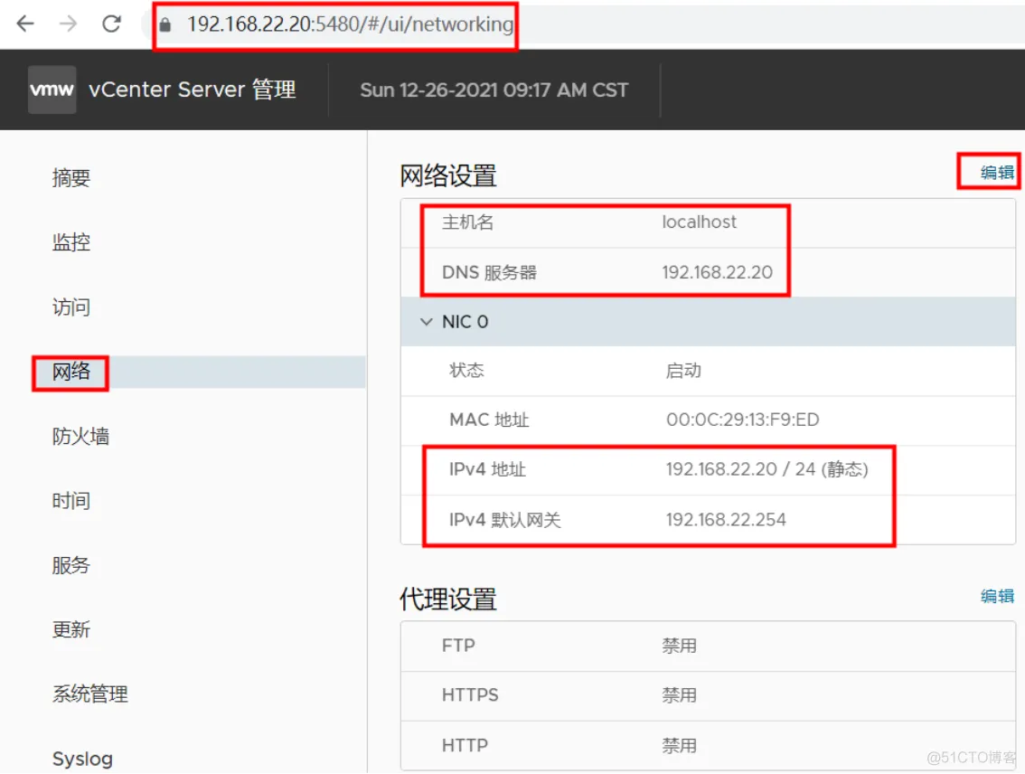Click the IPv4 默认网关 label

[504, 520]
